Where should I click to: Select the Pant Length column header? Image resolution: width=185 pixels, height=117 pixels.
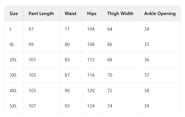[41, 14]
